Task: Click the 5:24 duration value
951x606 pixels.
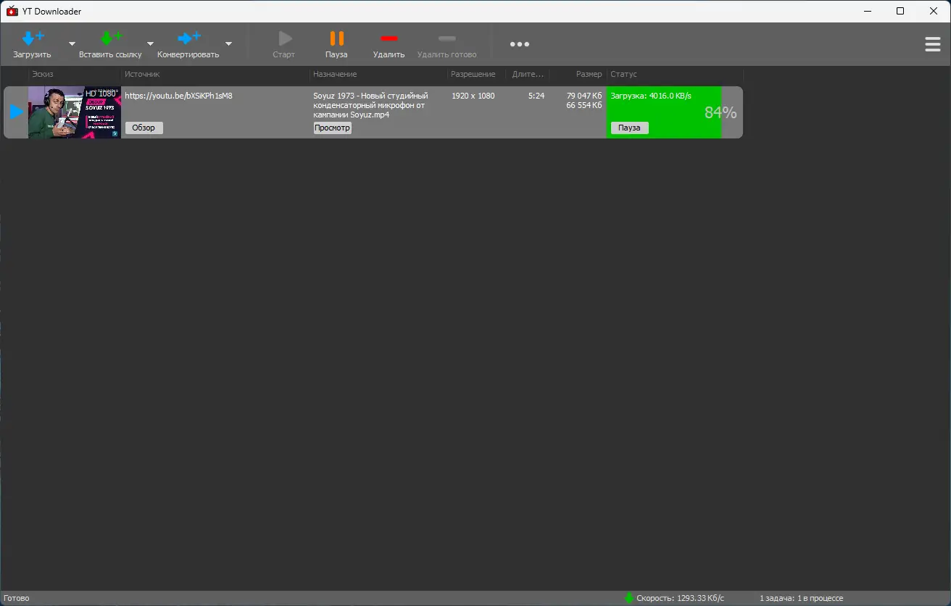Action: click(536, 96)
